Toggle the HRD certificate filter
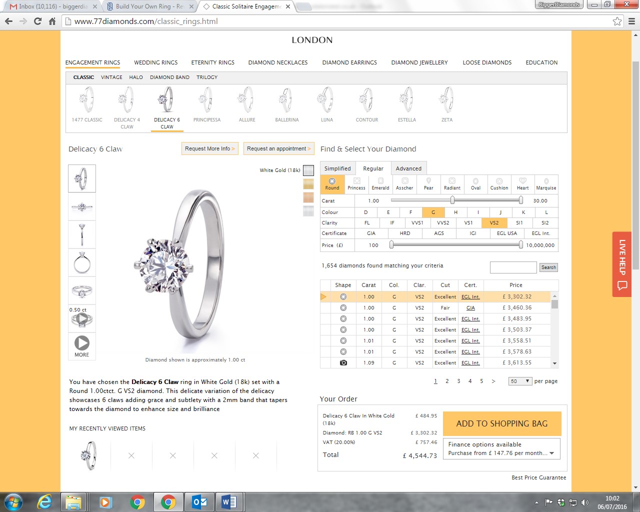The height and width of the screenshot is (512, 640). click(x=405, y=233)
